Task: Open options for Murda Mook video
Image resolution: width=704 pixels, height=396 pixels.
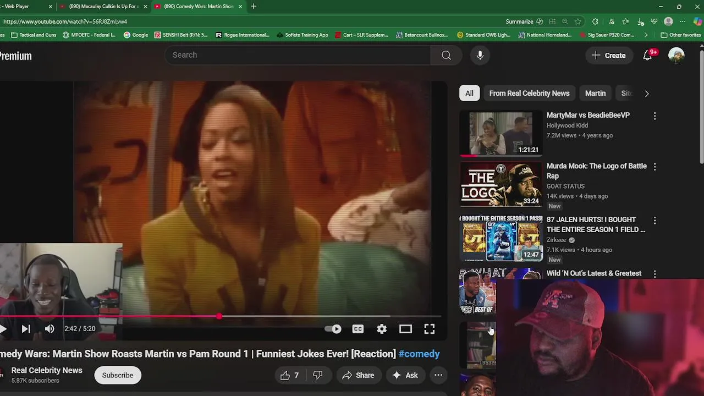Action: (x=654, y=167)
